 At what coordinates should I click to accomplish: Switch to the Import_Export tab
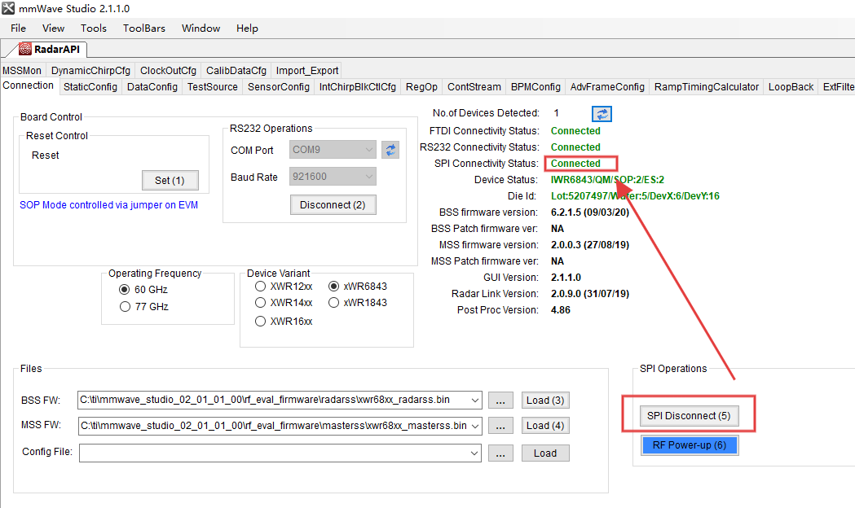click(x=307, y=71)
